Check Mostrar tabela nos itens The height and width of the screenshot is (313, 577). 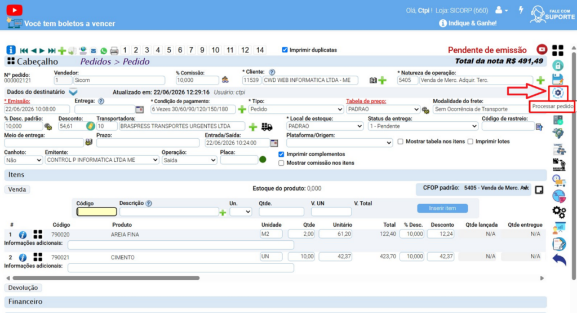401,142
